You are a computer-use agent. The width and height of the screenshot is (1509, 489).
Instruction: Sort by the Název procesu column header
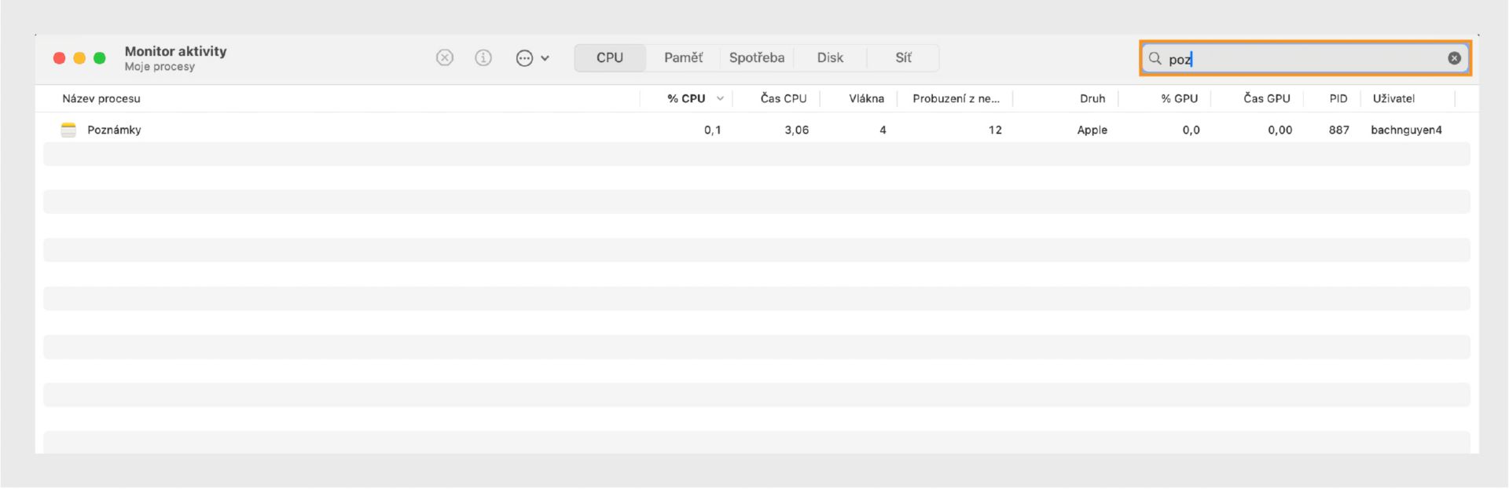click(101, 98)
